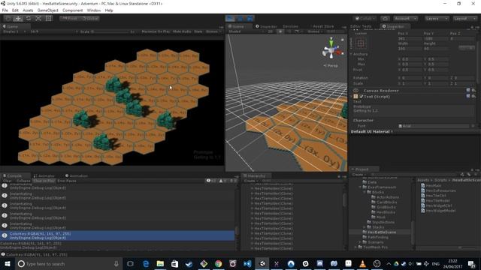This screenshot has width=481, height=270.
Task: Open the Account dropdown
Action: 405,19
